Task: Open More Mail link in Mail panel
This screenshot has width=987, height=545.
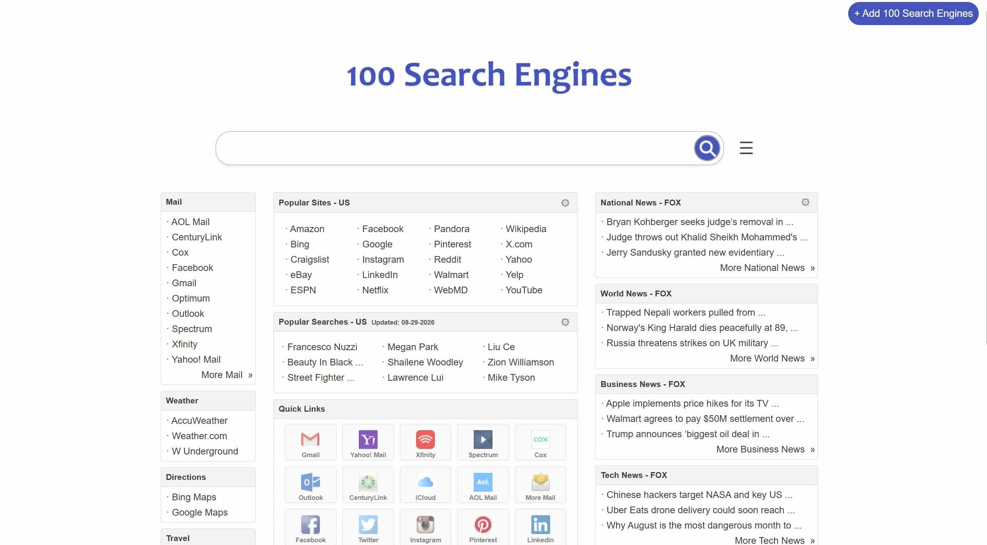Action: [227, 375]
